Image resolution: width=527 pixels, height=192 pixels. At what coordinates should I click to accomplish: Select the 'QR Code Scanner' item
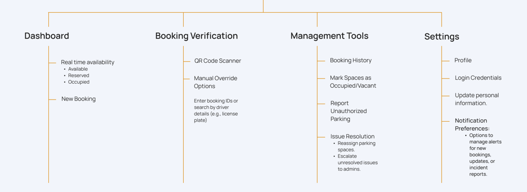[x=218, y=61]
